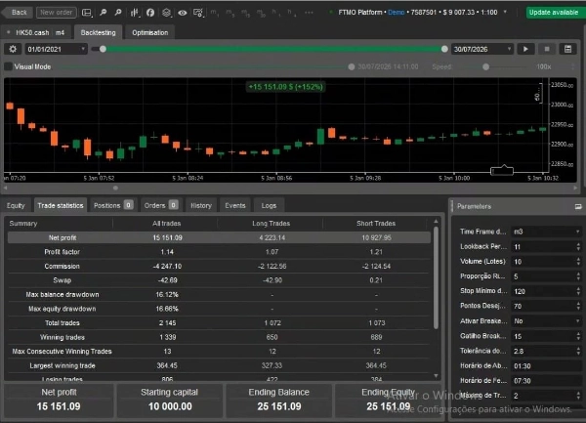Click the Short Trades column header
586x423 pixels.
(376, 224)
